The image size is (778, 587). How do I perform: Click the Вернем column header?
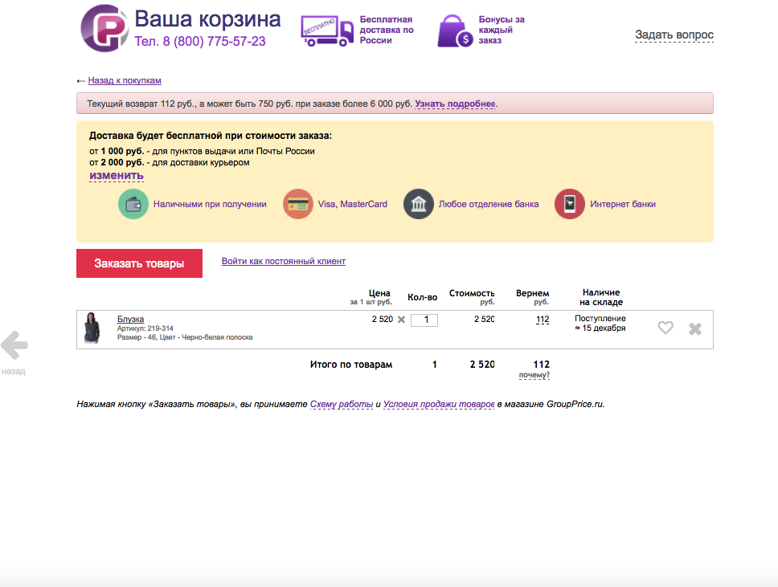click(532, 293)
